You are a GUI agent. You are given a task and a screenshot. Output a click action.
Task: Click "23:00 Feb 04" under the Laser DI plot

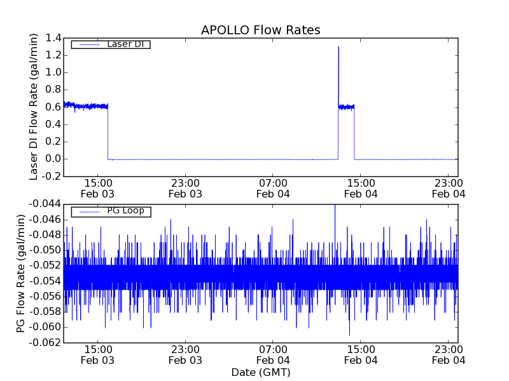449,189
